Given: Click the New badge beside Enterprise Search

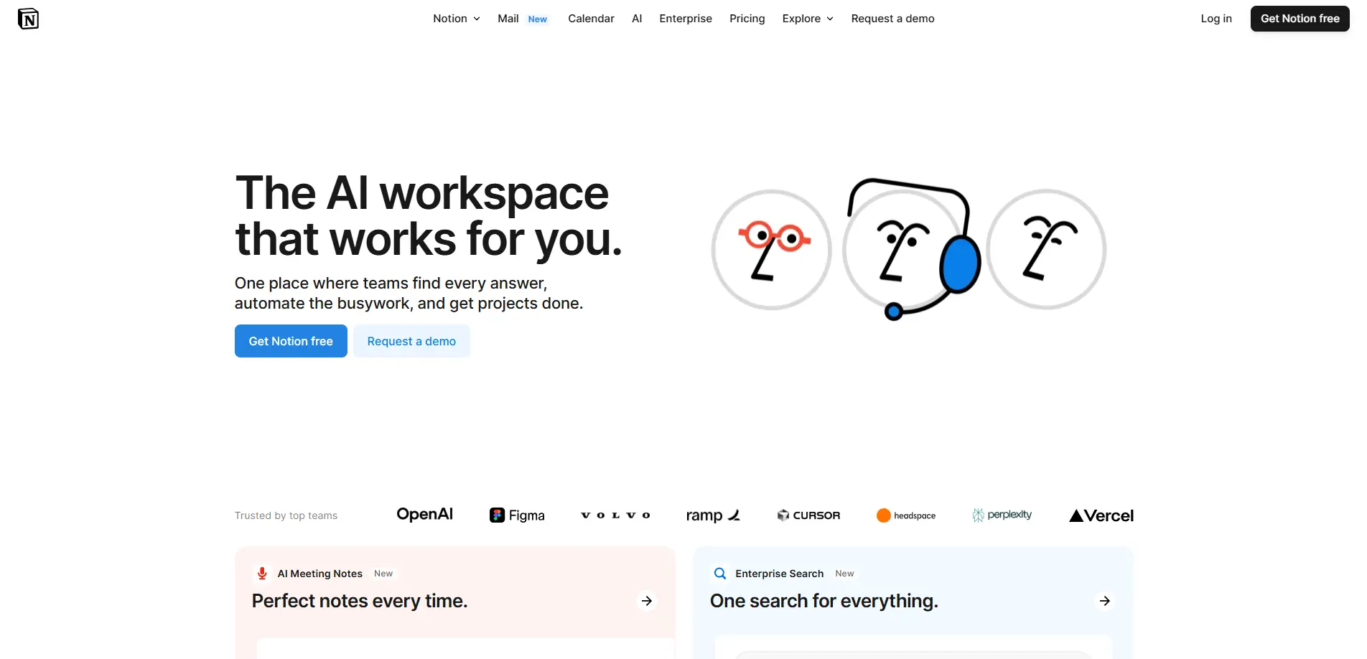Looking at the screenshot, I should 844,574.
